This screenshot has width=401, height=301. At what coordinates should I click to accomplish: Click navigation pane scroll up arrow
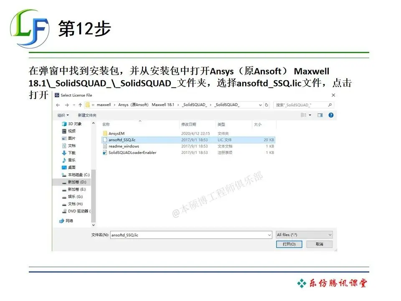[93, 123]
